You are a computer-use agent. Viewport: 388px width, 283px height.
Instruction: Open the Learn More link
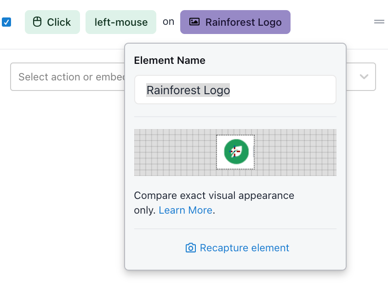[x=186, y=210]
